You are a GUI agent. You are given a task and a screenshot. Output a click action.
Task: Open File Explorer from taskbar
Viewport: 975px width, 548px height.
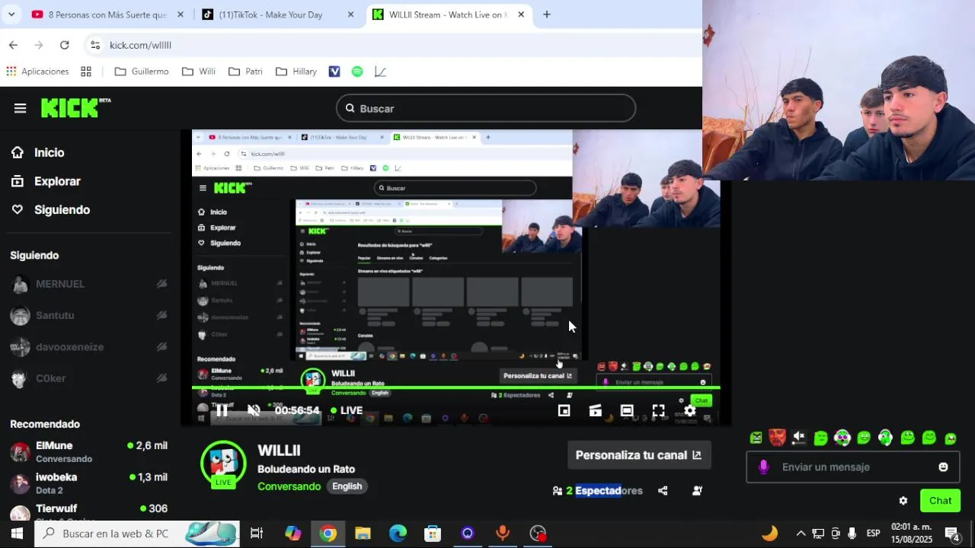point(363,534)
